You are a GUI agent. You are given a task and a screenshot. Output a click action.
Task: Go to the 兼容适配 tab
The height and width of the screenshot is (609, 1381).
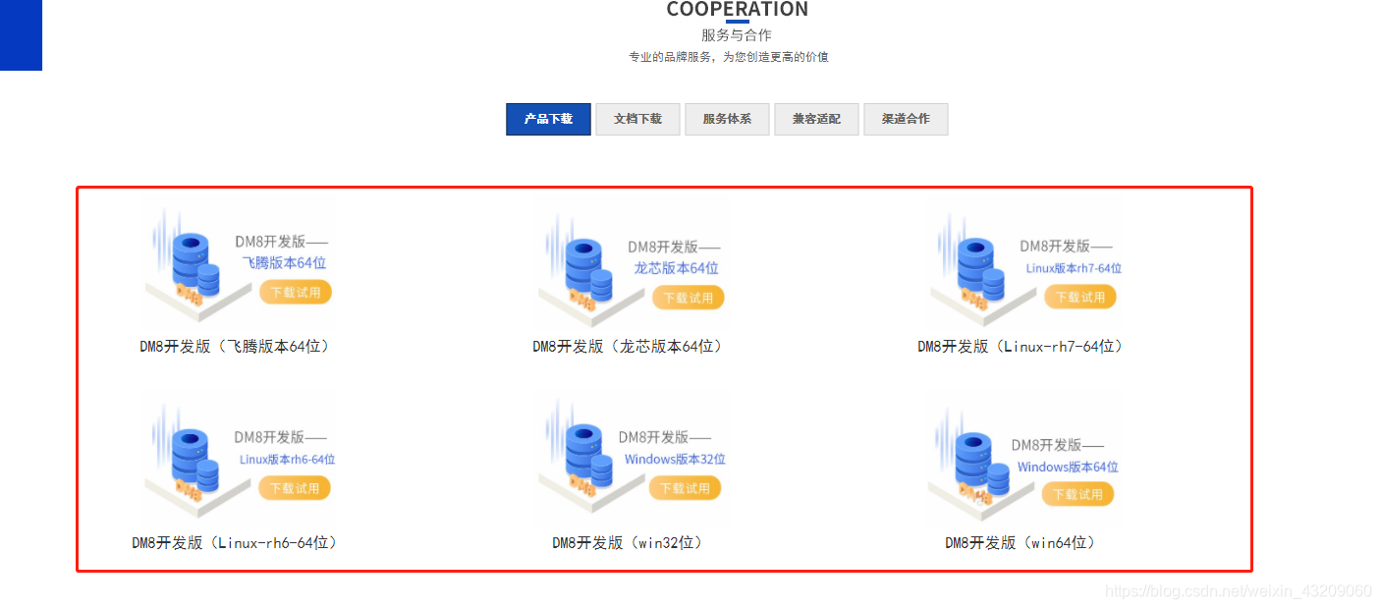816,119
